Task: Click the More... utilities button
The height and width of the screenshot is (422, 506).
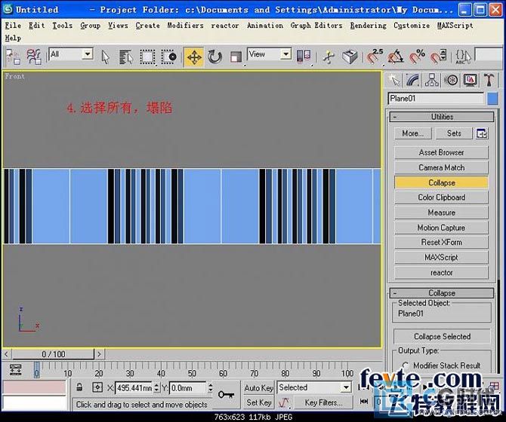Action: click(413, 133)
